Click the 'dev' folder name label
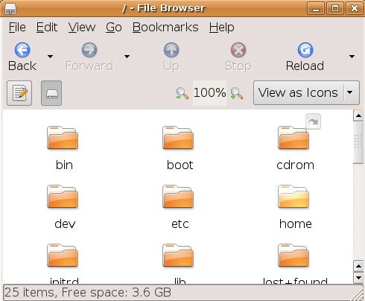Viewport: 365px width, 301px height. (65, 224)
